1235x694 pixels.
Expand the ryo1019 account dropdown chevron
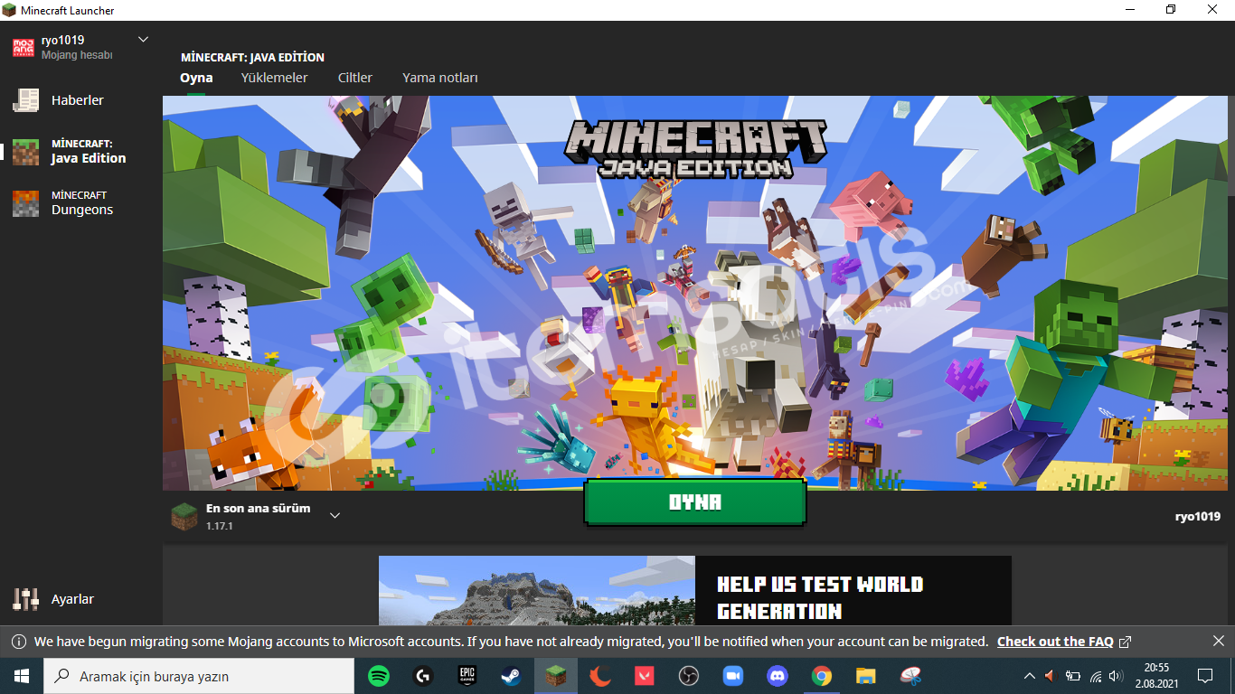pyautogui.click(x=143, y=40)
